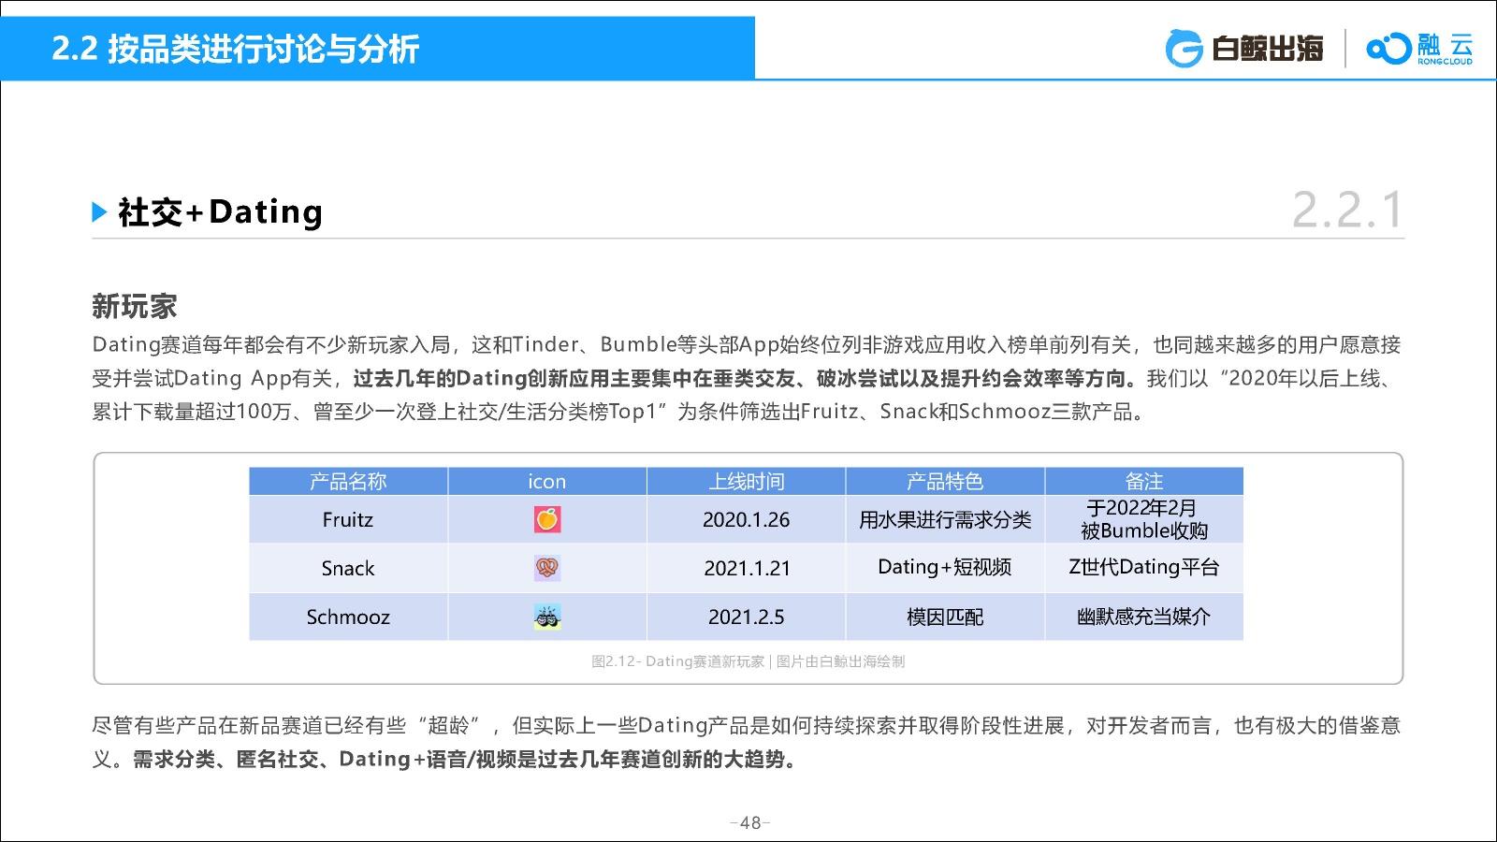Image resolution: width=1497 pixels, height=842 pixels.
Task: Click the Schmooz app icon
Action: coord(547,617)
